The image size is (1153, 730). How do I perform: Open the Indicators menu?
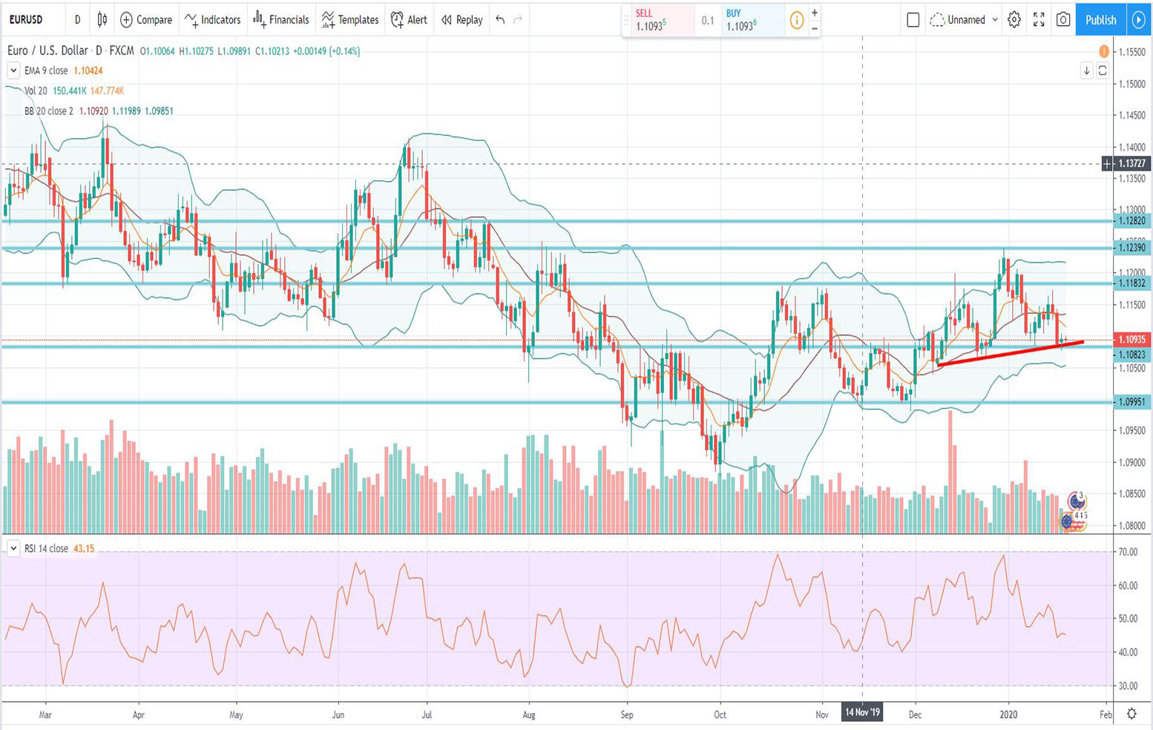(213, 20)
